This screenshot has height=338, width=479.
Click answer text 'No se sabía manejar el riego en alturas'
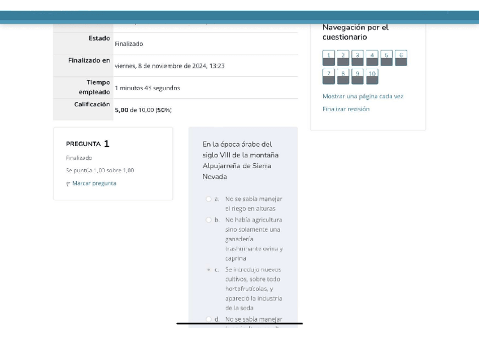[254, 204]
